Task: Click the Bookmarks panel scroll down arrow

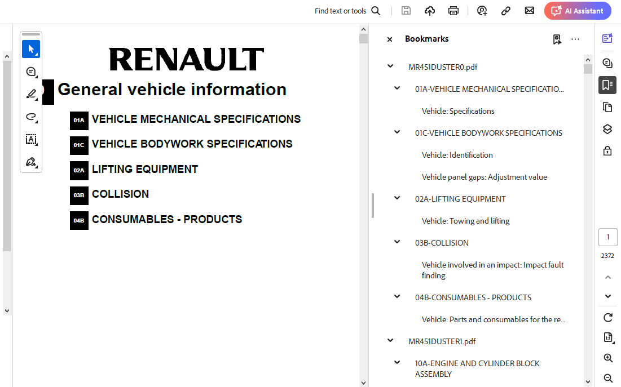Action: click(x=588, y=382)
